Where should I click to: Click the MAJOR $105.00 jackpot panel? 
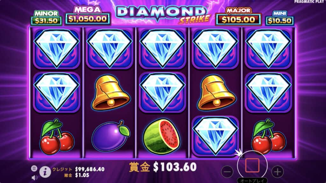click(238, 17)
